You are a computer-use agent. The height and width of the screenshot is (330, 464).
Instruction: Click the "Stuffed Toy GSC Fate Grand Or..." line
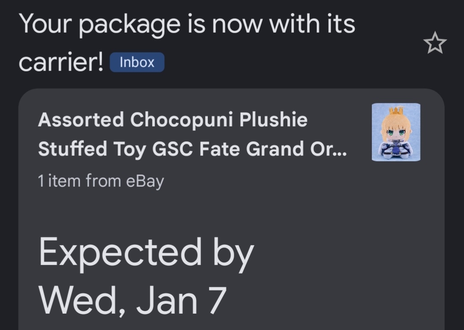pos(192,149)
